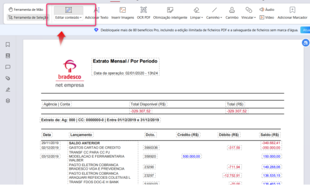Screen dimensions: 310x185
Task: Click the Adicionar Marcador bookmark tool
Action: pos(292,13)
